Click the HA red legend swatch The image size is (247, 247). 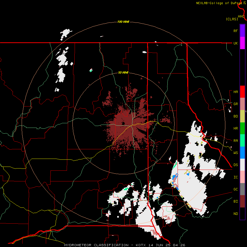(242, 92)
